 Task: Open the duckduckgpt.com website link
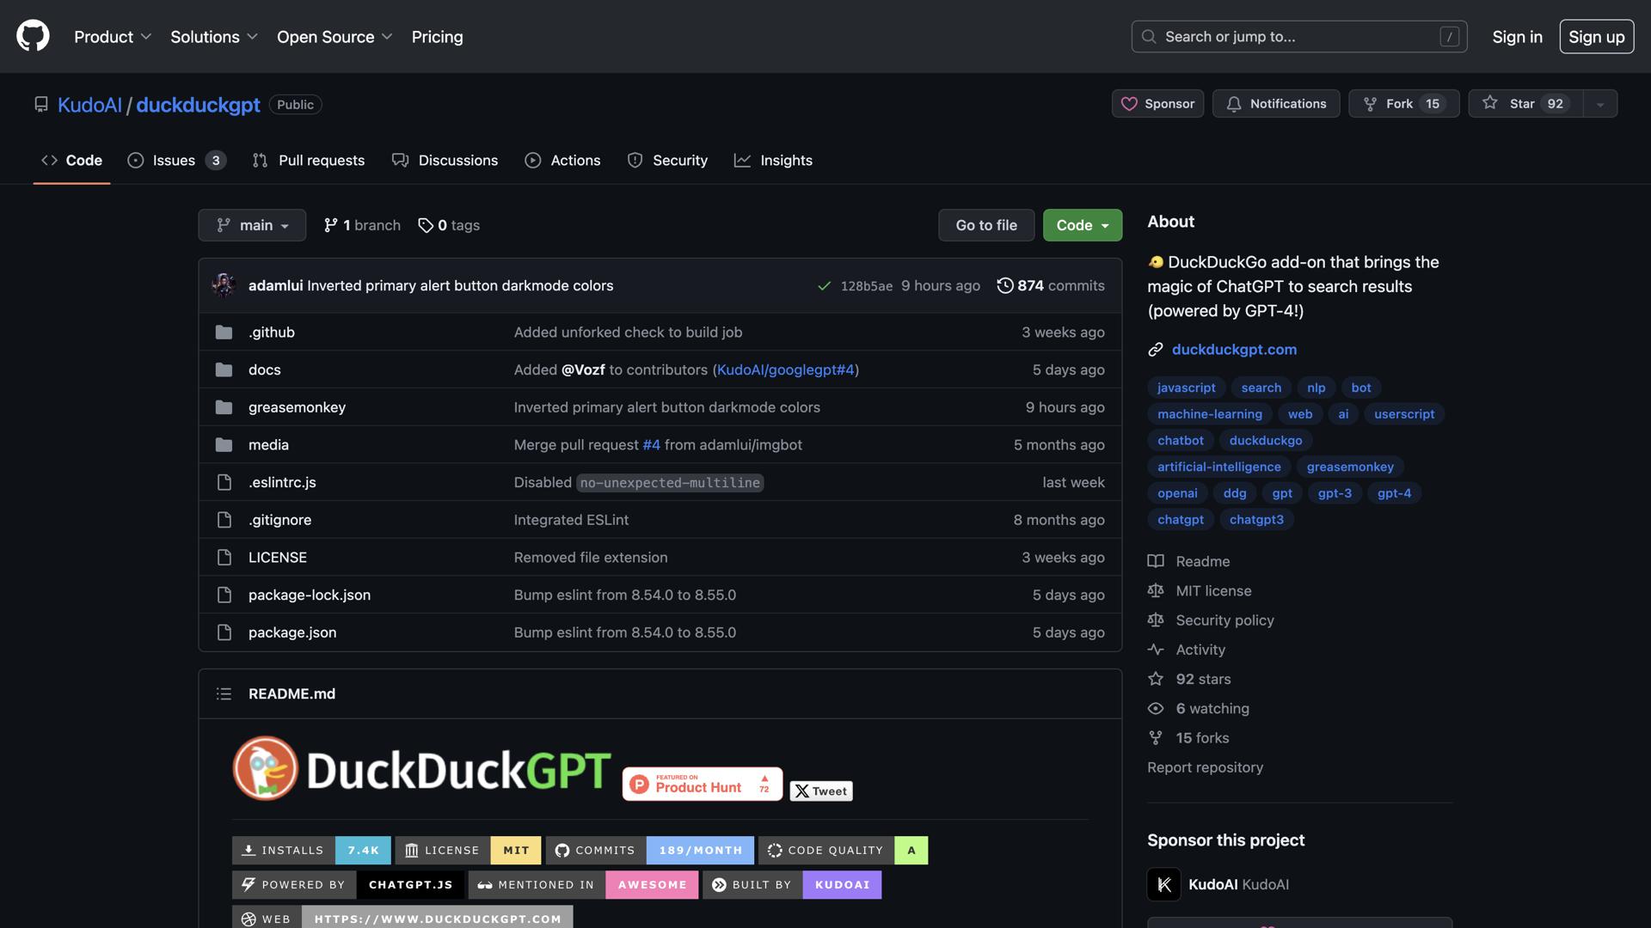pos(1234,350)
